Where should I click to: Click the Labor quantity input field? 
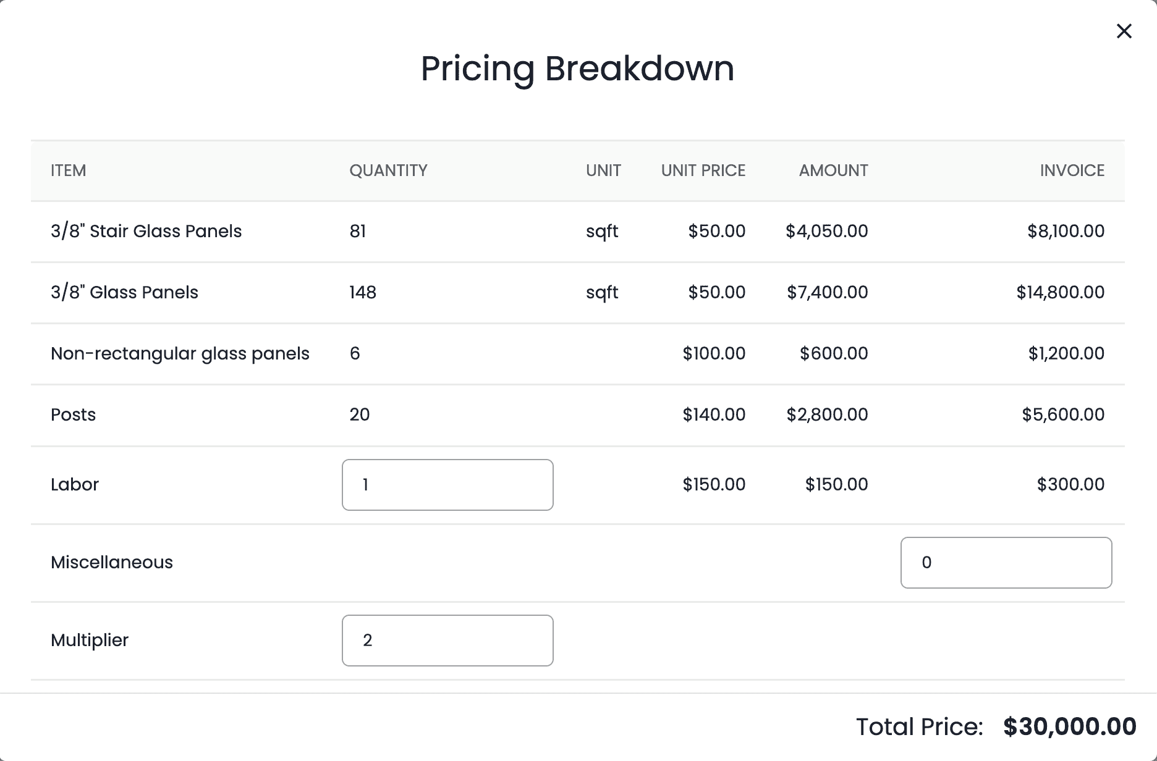click(447, 485)
